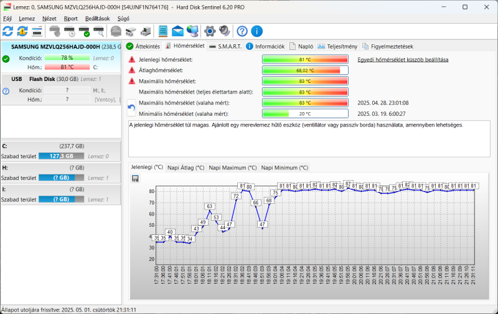Show the Napi Minimum (°C) chart tab
The height and width of the screenshot is (314, 498).
(284, 168)
